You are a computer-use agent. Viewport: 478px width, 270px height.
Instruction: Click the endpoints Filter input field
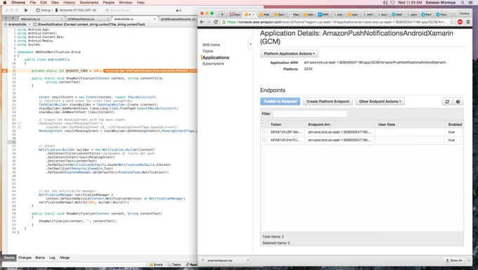coord(310,114)
